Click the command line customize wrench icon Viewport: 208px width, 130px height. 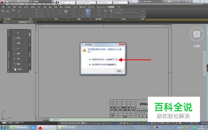[48, 120]
